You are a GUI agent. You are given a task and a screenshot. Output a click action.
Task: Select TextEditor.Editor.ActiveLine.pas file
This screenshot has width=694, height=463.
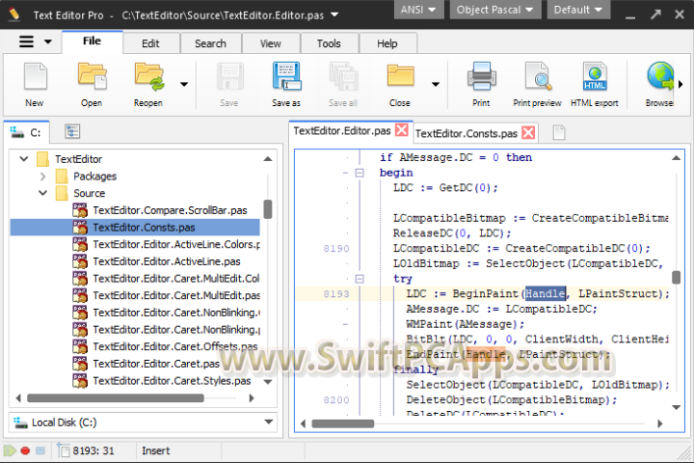[x=167, y=261]
